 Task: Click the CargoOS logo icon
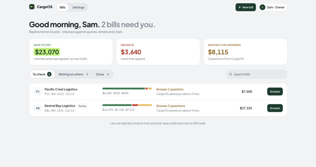pos(32,7)
